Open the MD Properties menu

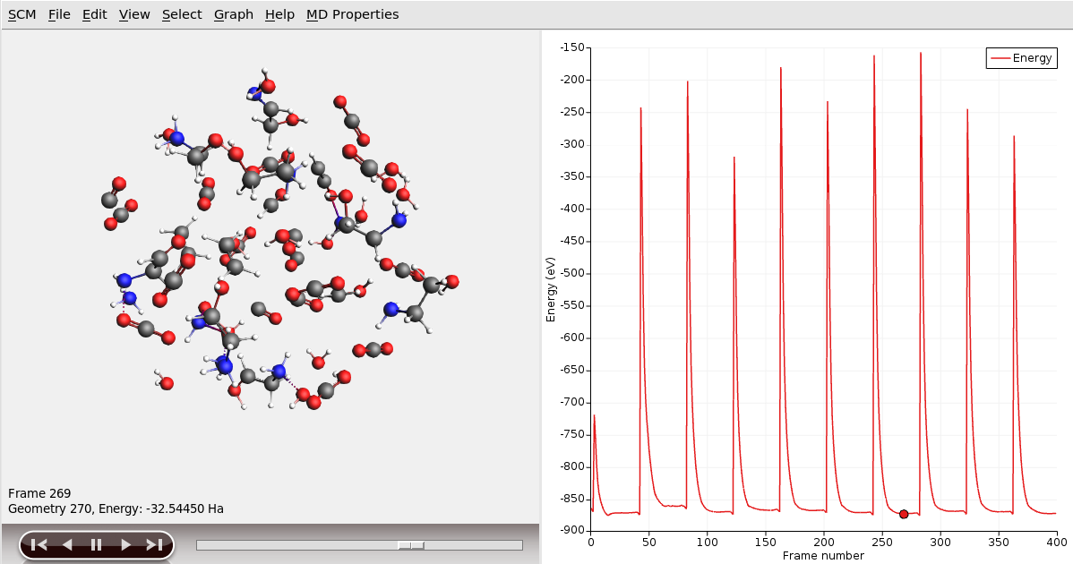(x=352, y=14)
